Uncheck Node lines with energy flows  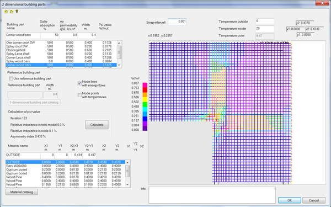coord(79,83)
